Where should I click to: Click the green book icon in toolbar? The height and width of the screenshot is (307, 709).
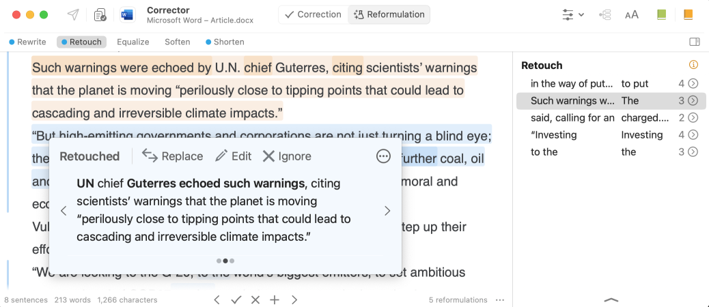pyautogui.click(x=661, y=14)
